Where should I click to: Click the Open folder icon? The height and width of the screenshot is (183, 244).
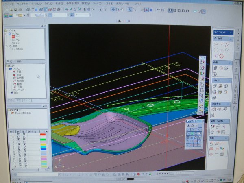(x=11, y=10)
